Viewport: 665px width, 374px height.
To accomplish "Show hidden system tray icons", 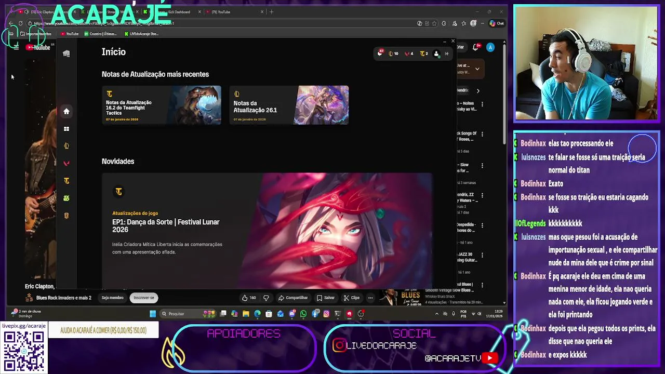I will pos(436,314).
